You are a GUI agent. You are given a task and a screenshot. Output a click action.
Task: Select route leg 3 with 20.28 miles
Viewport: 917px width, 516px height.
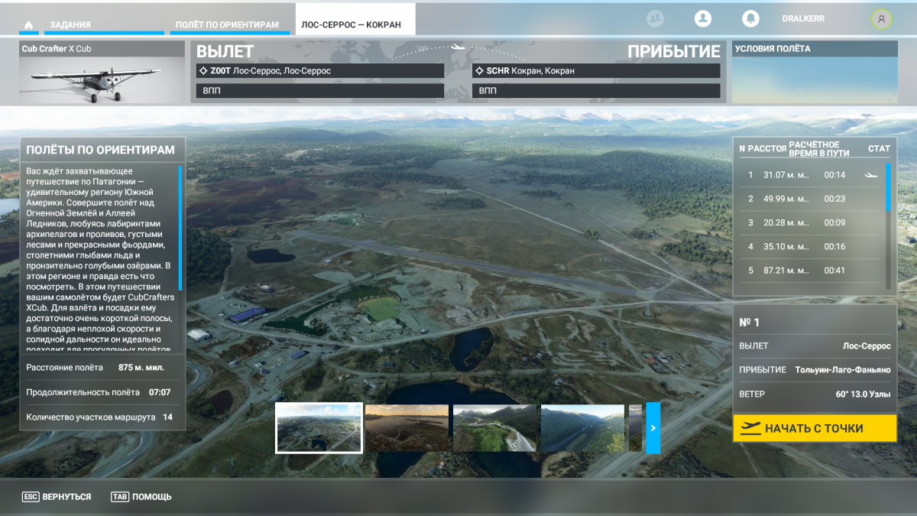tap(810, 222)
